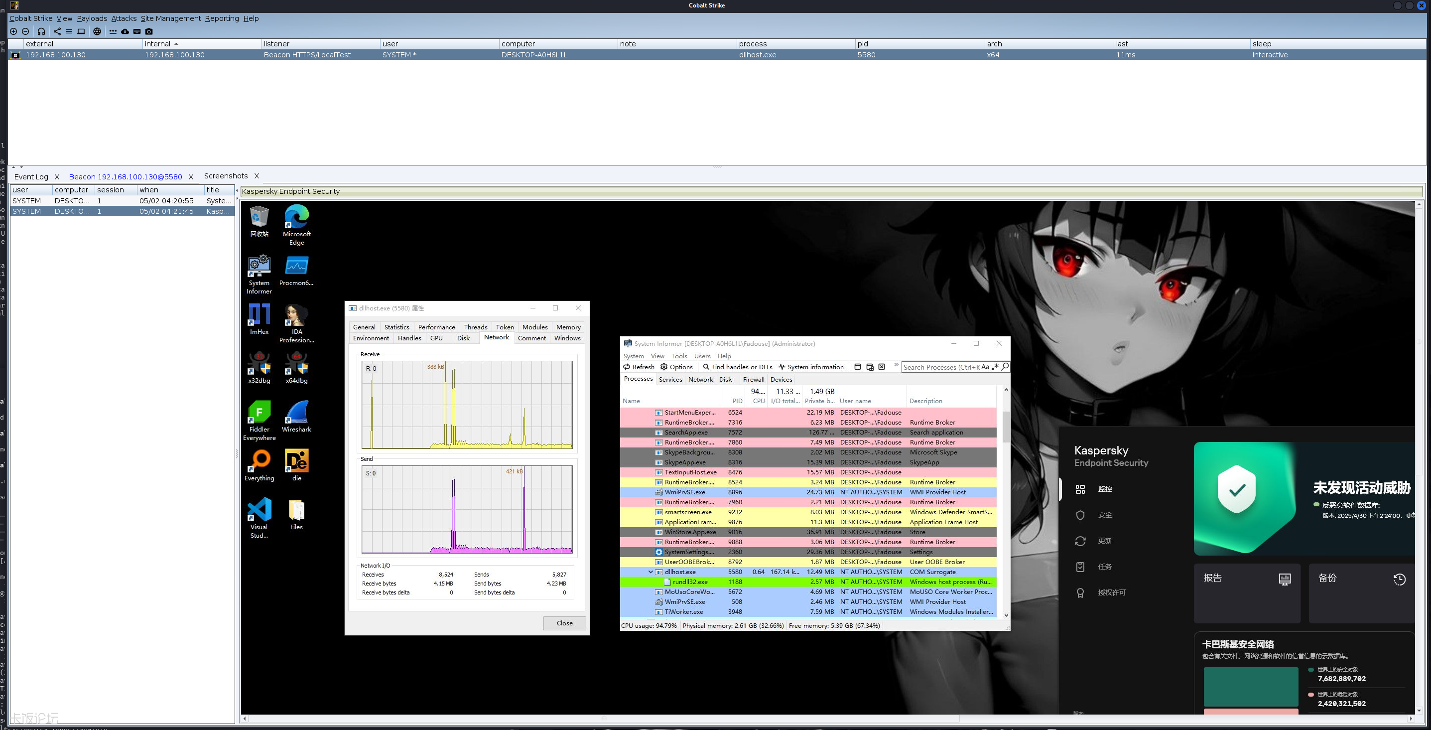Open the Reporting menu
Screen dimensions: 1431x730
(x=222, y=18)
